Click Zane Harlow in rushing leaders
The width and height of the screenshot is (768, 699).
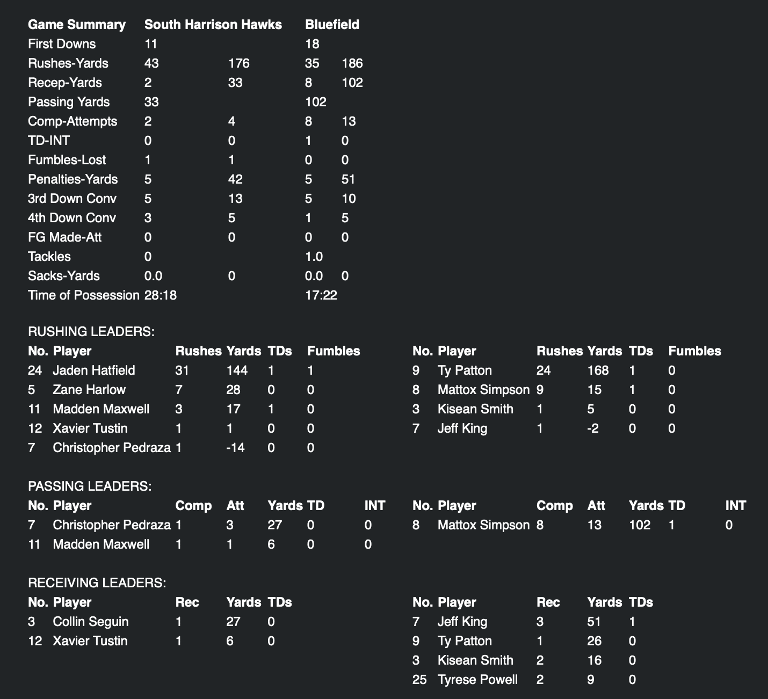(x=89, y=390)
